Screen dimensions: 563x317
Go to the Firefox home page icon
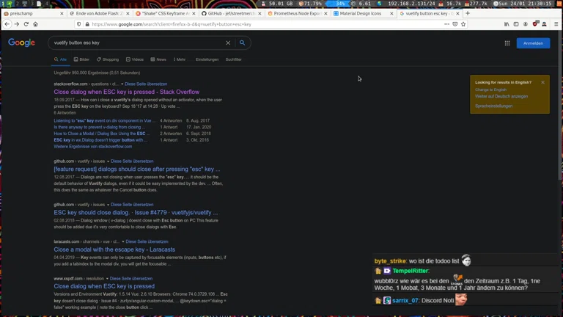(x=35, y=24)
